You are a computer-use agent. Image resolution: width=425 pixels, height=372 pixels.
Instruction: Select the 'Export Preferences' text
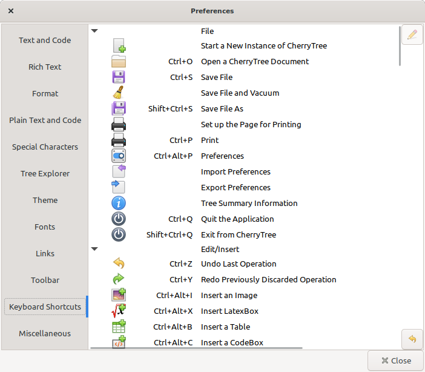236,187
